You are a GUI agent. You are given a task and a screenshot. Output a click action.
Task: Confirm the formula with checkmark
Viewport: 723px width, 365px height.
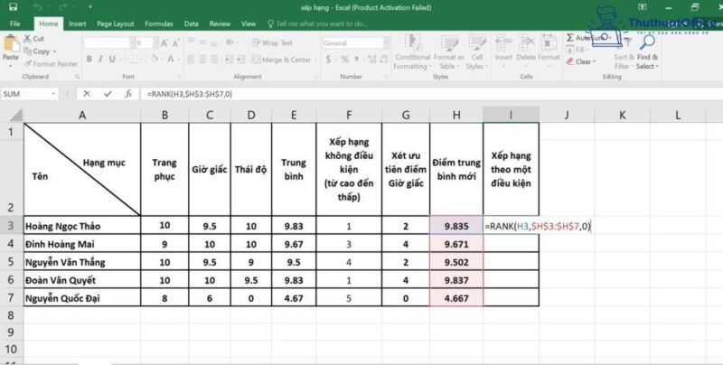point(108,94)
